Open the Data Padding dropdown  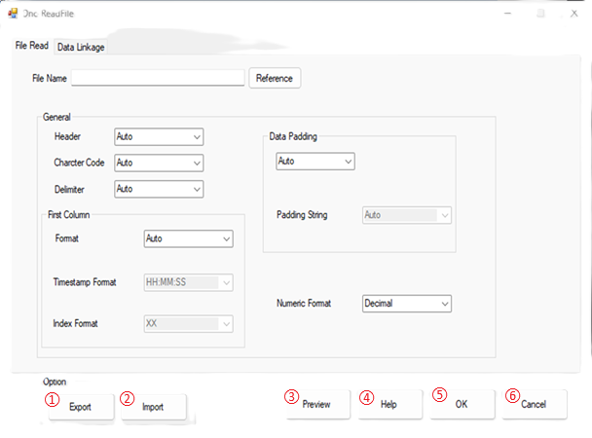tap(314, 162)
